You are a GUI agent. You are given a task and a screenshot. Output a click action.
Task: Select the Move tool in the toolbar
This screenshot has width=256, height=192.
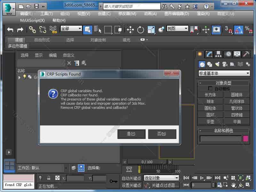click(x=130, y=30)
